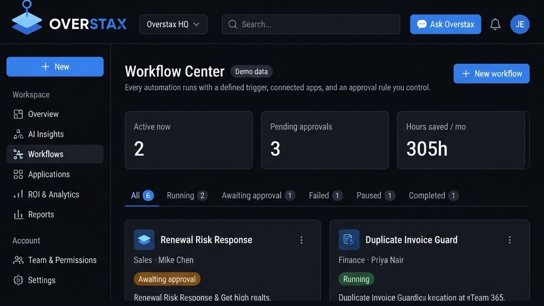This screenshot has height=306, width=544.
Task: Open Settings in the sidebar
Action: click(x=55, y=280)
